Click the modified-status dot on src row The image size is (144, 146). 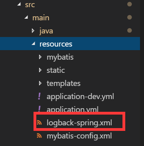coord(130,4)
